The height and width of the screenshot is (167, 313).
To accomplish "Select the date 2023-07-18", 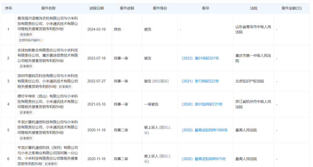I will pos(97,58).
